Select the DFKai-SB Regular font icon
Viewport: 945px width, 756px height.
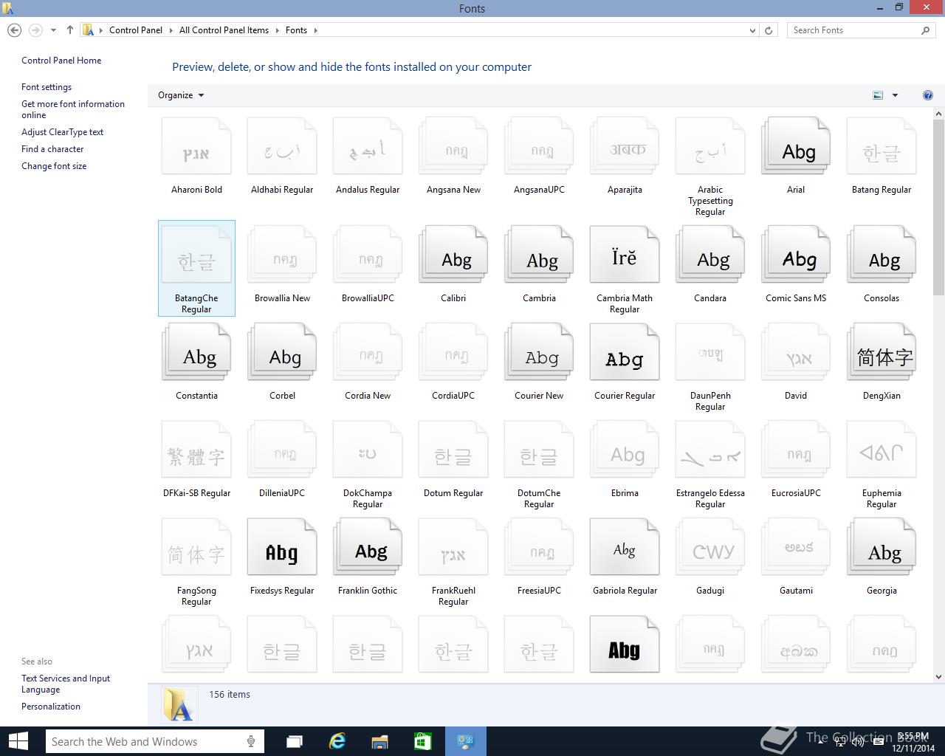coord(196,450)
